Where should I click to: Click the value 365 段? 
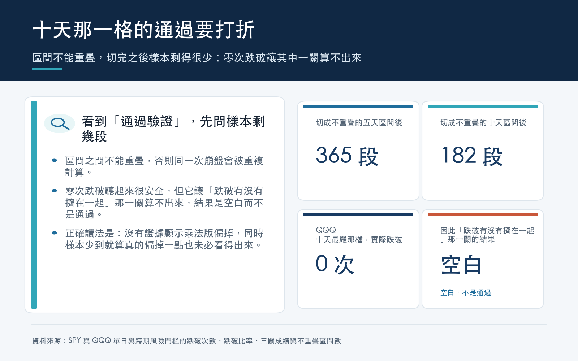(347, 156)
